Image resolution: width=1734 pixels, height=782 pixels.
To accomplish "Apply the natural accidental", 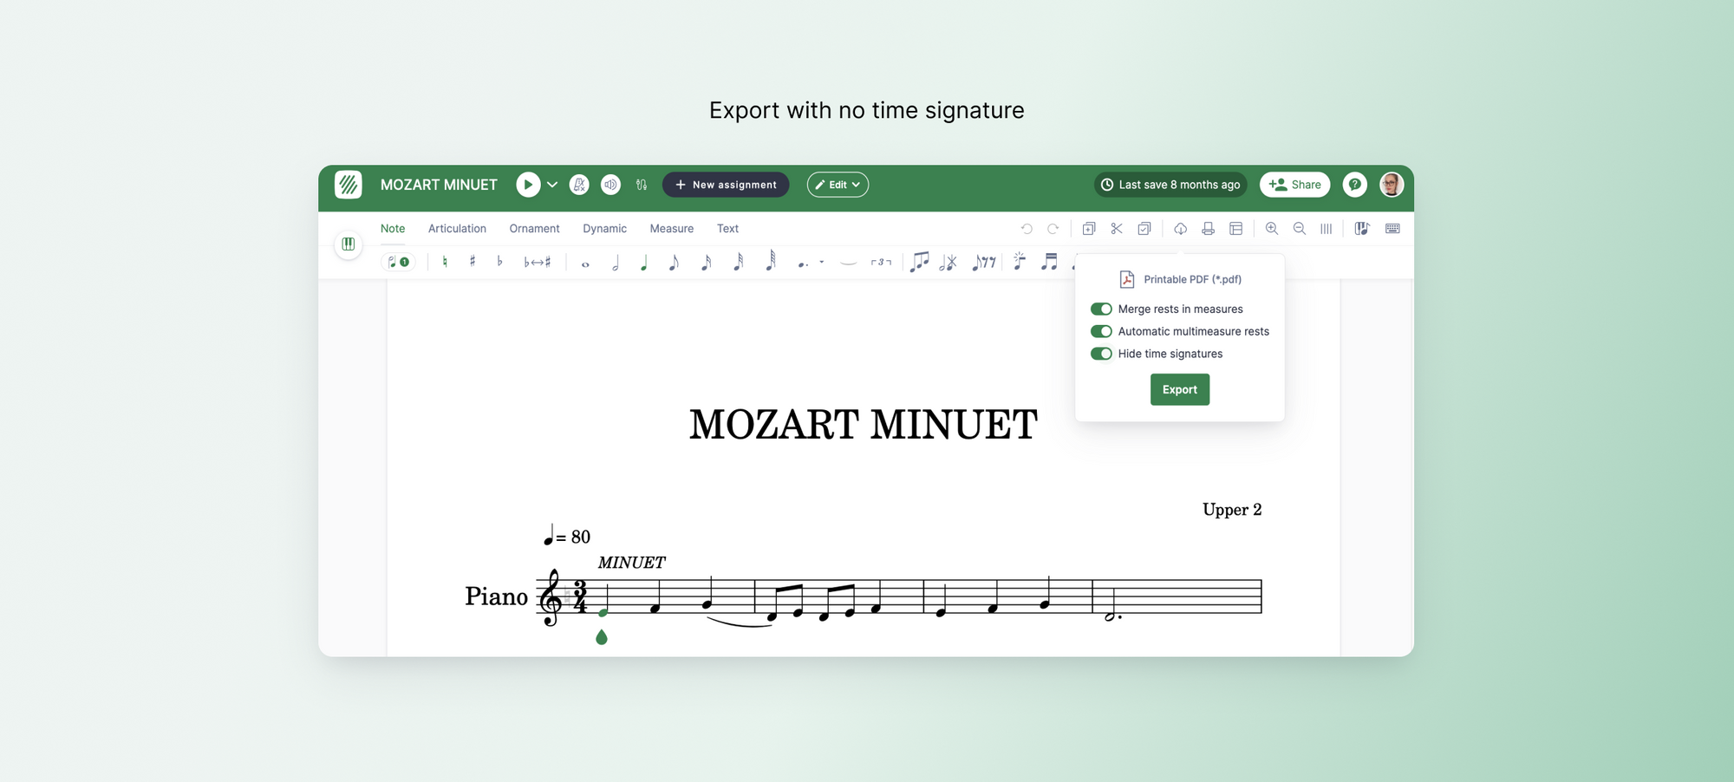I will click(x=445, y=262).
